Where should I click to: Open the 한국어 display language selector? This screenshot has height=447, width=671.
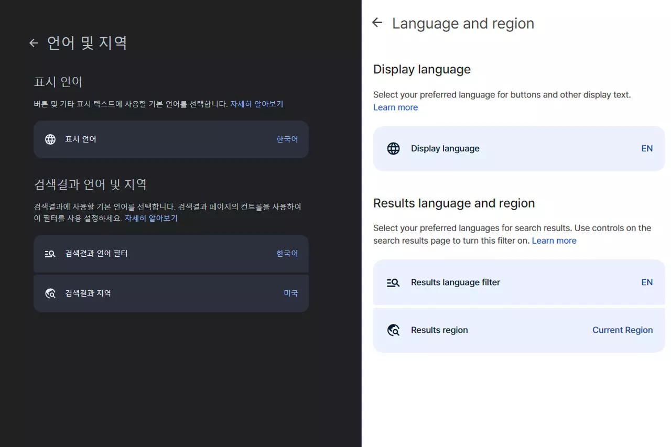pyautogui.click(x=287, y=139)
